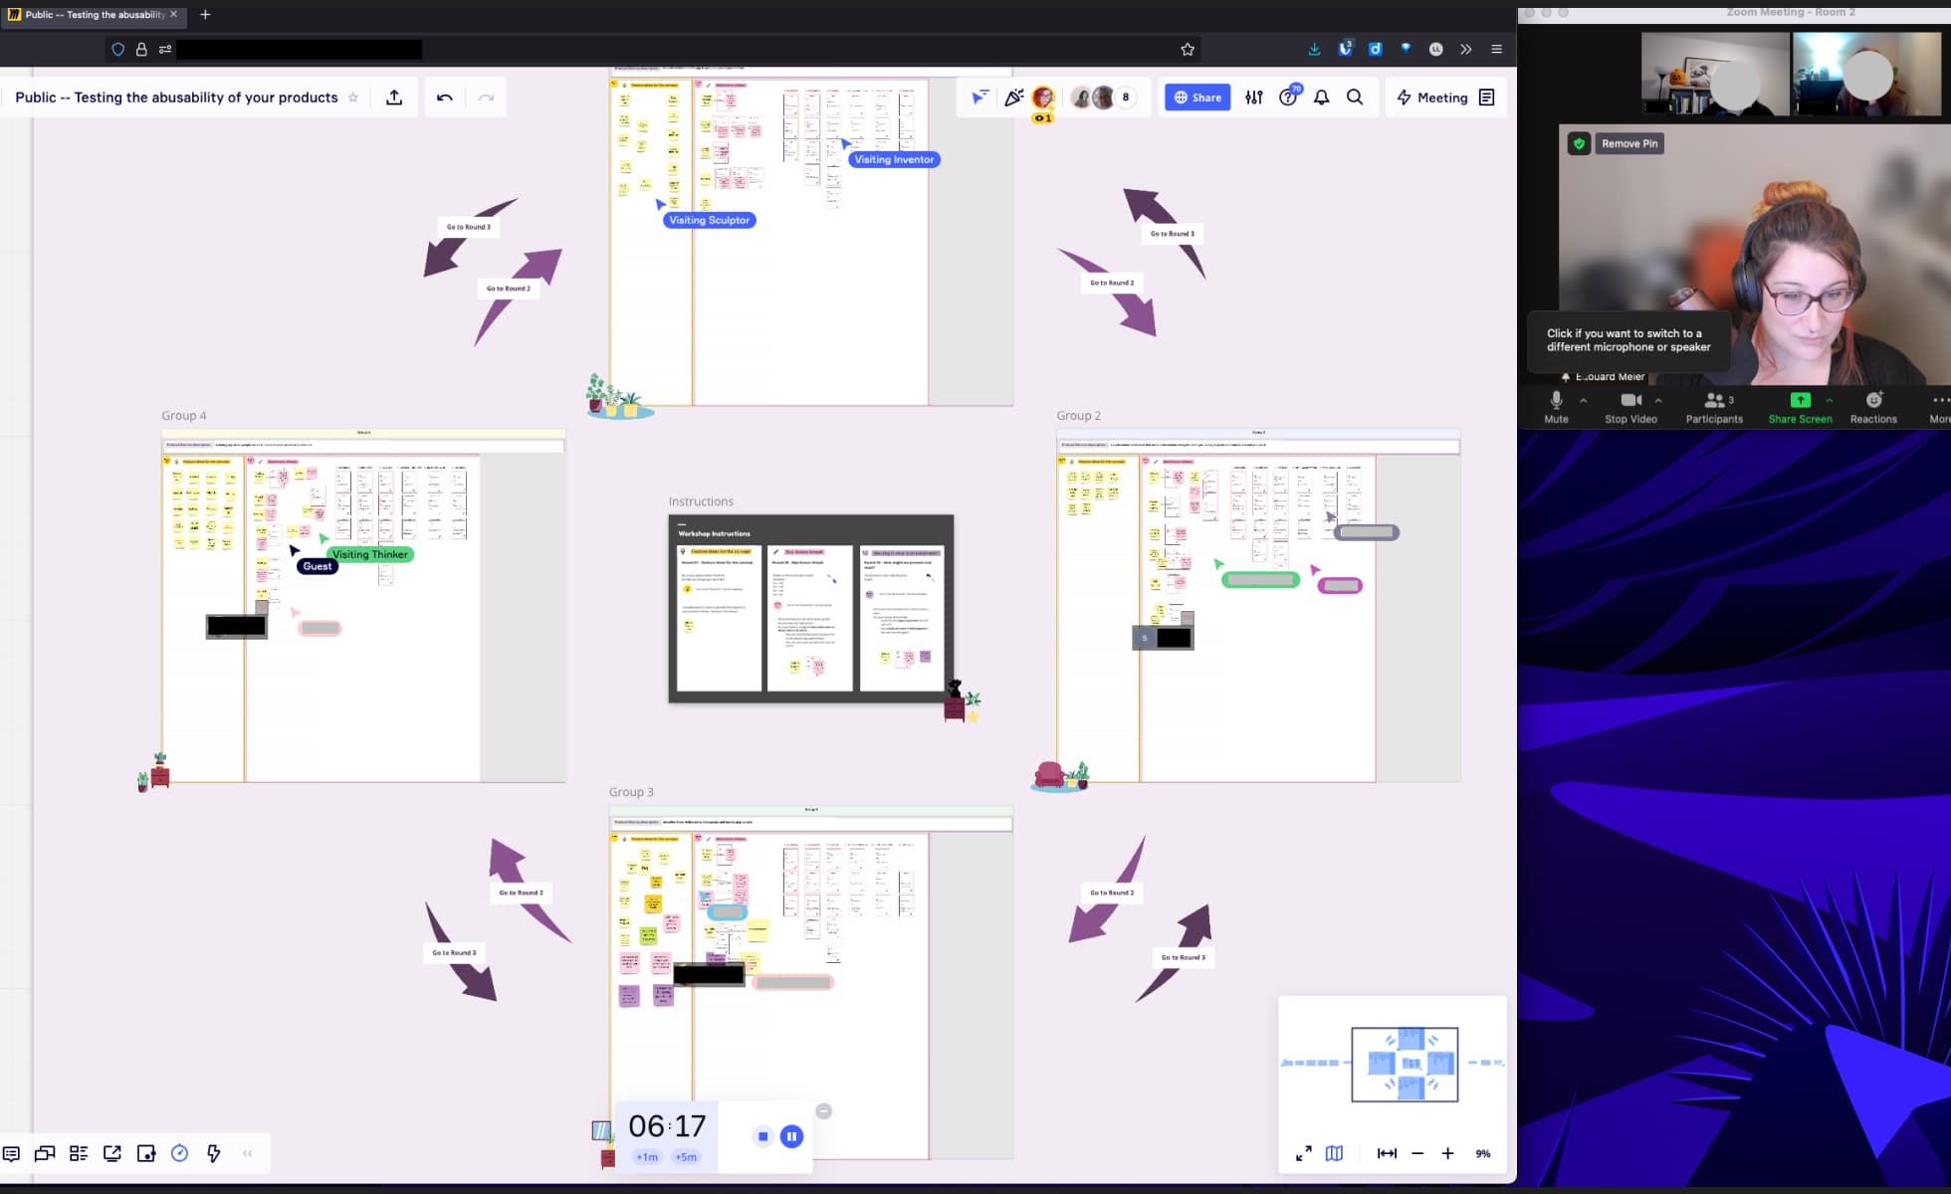Toggle the timer tool
The image size is (1951, 1194).
179,1153
